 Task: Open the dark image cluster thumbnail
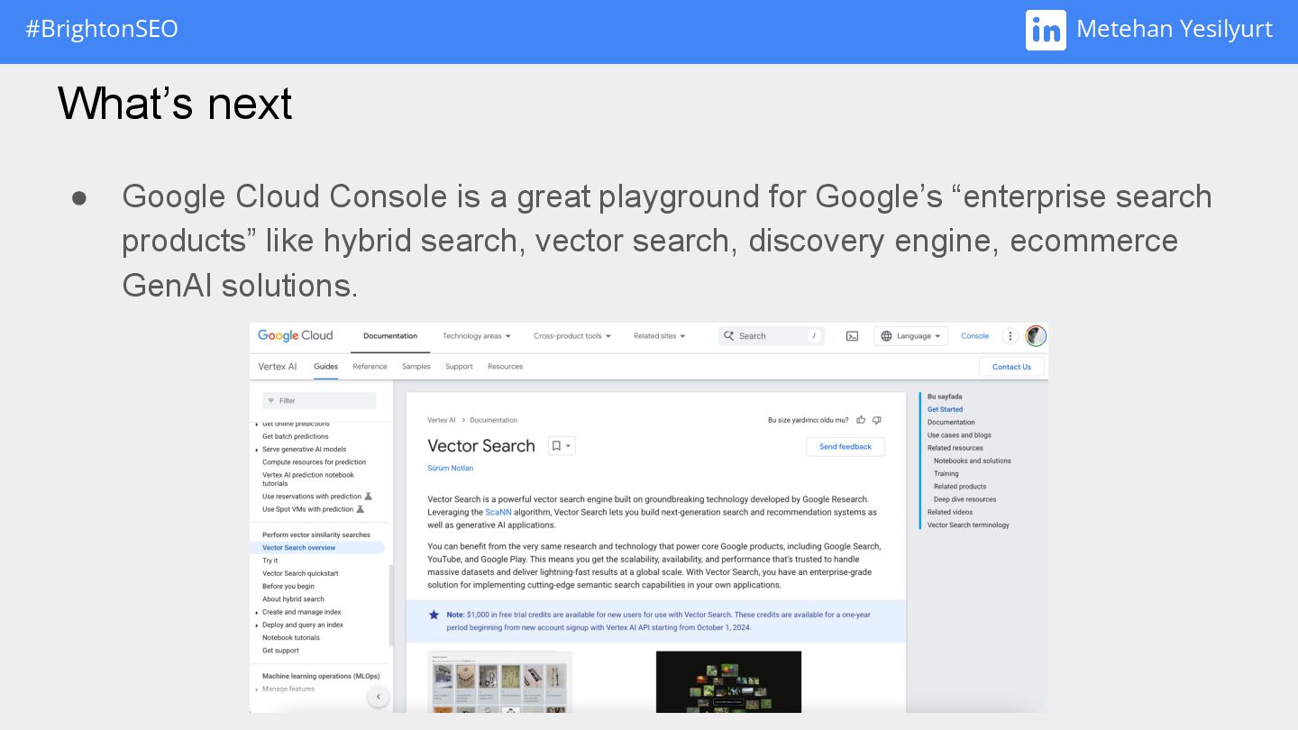728,681
